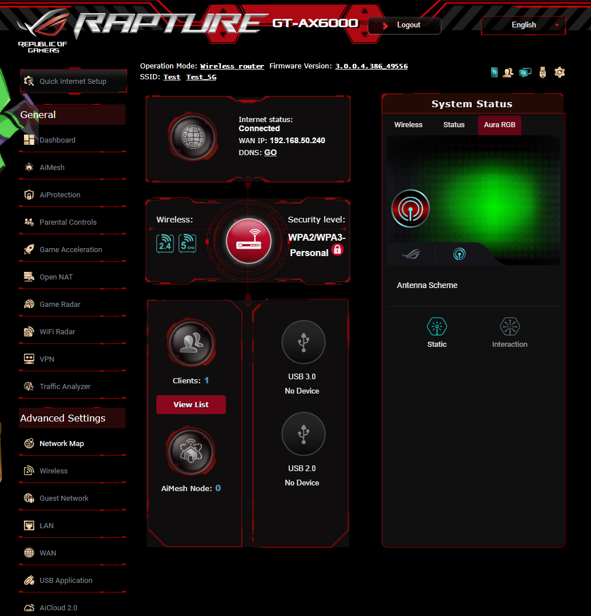Click the AiMesh Node icon

pyautogui.click(x=191, y=451)
